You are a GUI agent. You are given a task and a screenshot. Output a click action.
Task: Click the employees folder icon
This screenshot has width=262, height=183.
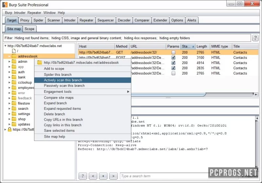[14, 88]
